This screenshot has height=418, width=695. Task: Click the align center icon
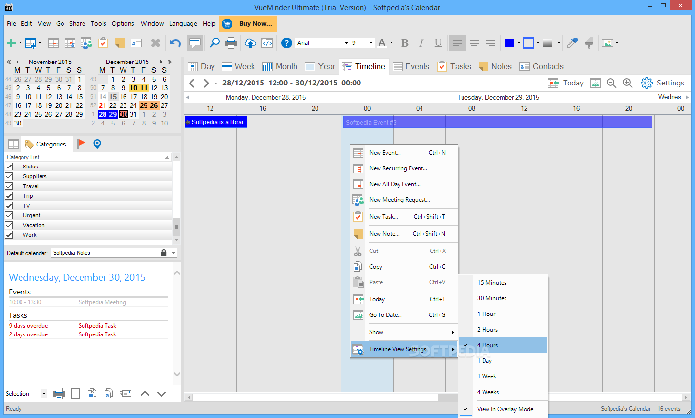coord(474,43)
